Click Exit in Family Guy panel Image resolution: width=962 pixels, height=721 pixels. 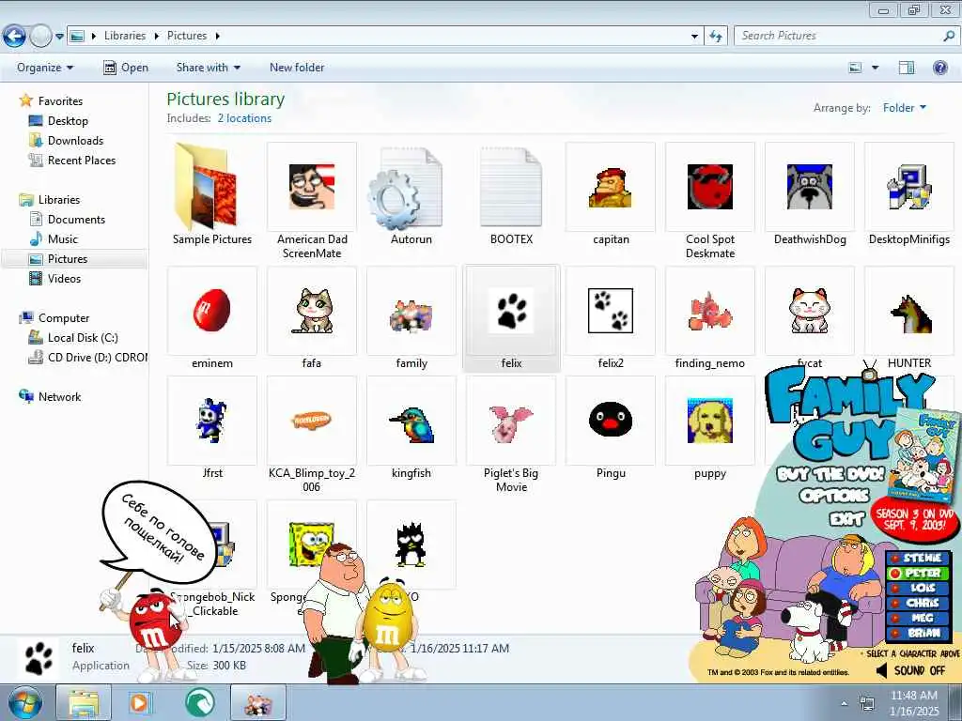click(847, 519)
